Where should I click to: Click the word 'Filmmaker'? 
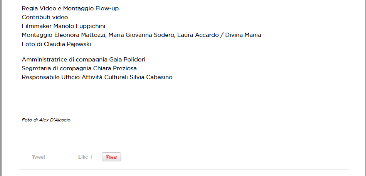point(37,26)
